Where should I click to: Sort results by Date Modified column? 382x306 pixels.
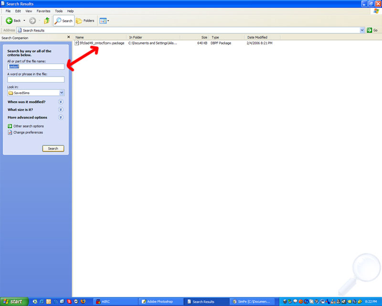tap(262, 37)
